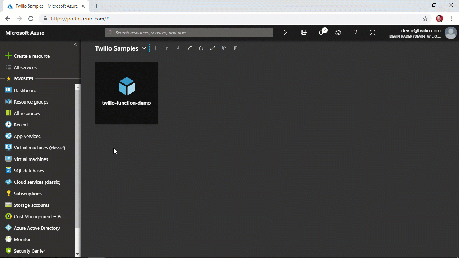459x258 pixels.
Task: Click the Storage accounts sidebar icon
Action: tap(9, 205)
